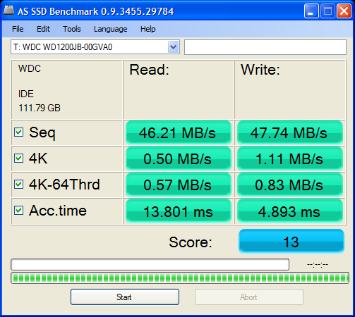Select the T: WDC WD1200JB-00GVA0 drive combo box
The width and height of the screenshot is (355, 317).
pyautogui.click(x=95, y=47)
